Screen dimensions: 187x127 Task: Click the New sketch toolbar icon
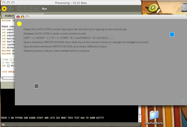[19, 9]
